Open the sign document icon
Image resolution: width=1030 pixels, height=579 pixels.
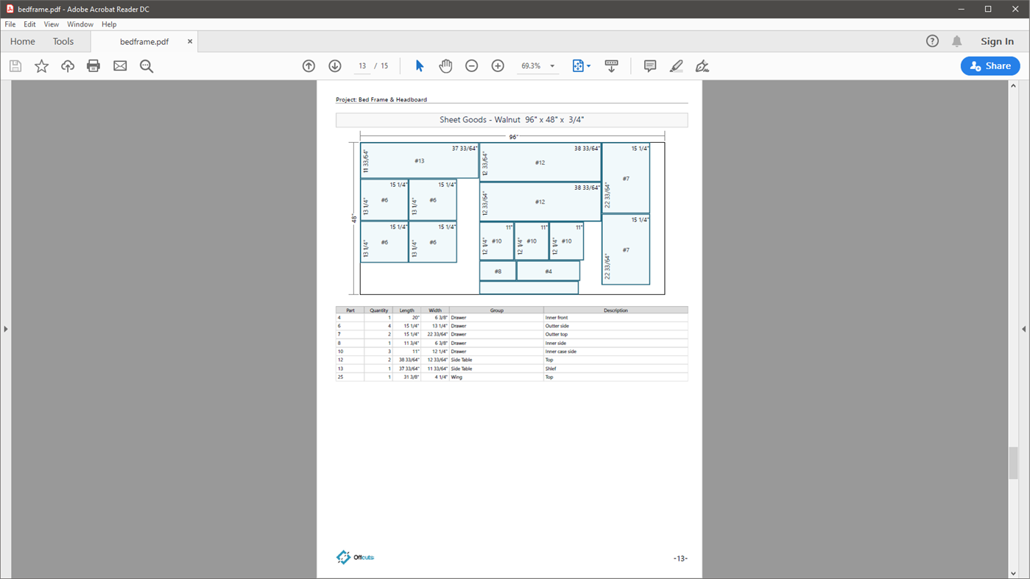[702, 66]
